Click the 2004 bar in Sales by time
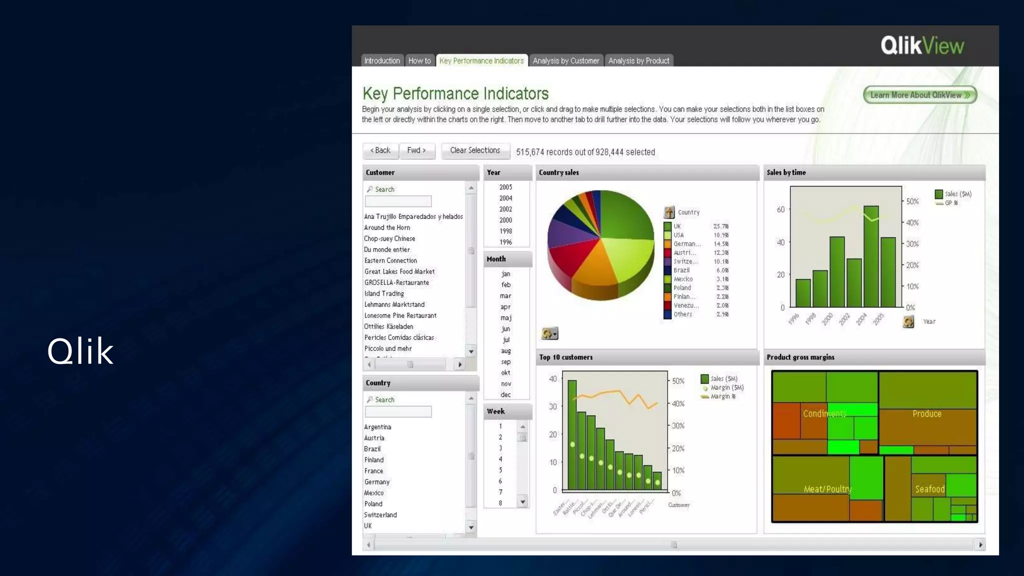The image size is (1024, 576). pyautogui.click(x=871, y=256)
